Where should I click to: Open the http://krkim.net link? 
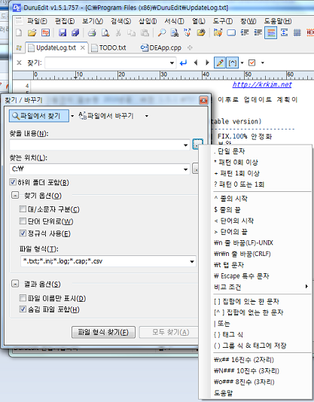point(262,84)
